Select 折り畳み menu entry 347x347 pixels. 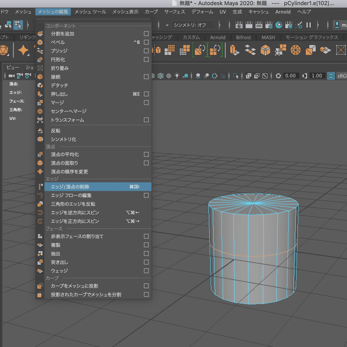pos(98,68)
